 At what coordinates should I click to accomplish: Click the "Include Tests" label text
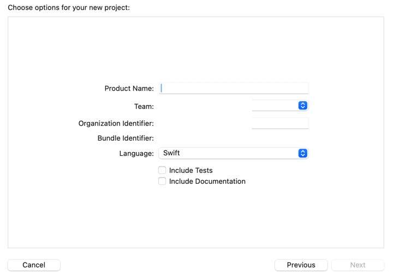pyautogui.click(x=190, y=170)
